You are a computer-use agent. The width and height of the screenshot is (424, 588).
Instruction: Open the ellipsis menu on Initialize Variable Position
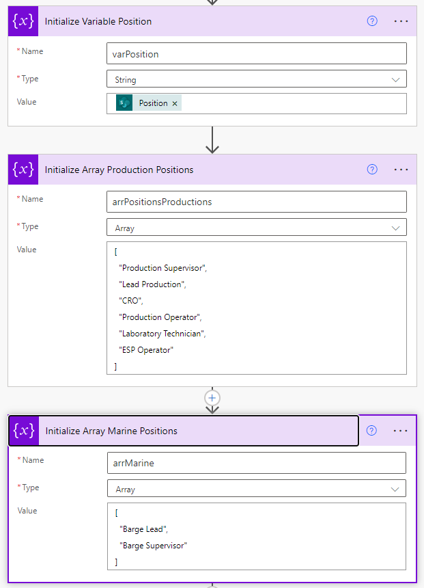[401, 21]
